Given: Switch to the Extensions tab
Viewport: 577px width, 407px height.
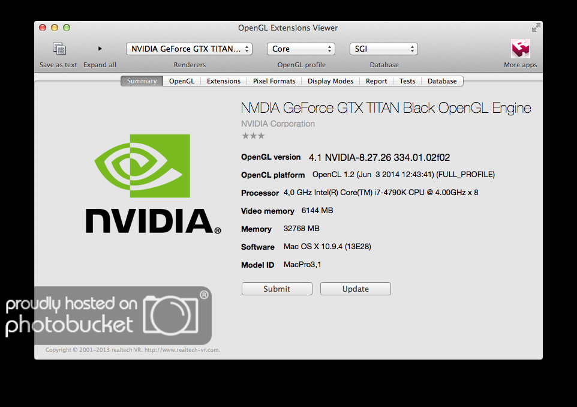Looking at the screenshot, I should tap(223, 81).
